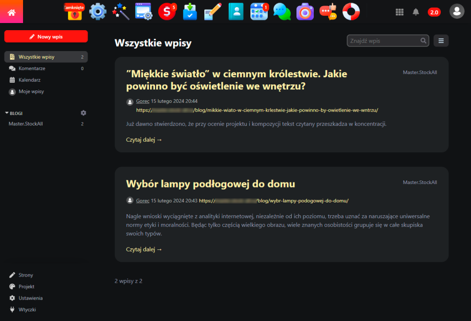Select Komentarze in the sidebar

tap(32, 68)
